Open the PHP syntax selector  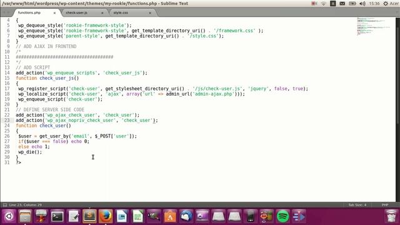[x=385, y=205]
